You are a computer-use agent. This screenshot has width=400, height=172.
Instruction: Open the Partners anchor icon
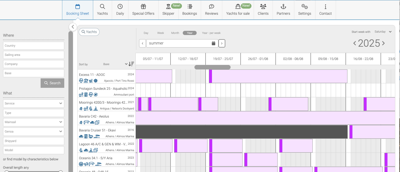(283, 7)
